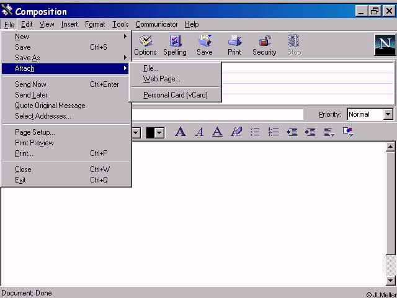Click the Stop toolbar icon
This screenshot has width=397, height=298.
294,45
